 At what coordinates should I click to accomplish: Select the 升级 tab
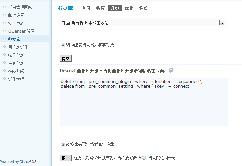(115, 8)
